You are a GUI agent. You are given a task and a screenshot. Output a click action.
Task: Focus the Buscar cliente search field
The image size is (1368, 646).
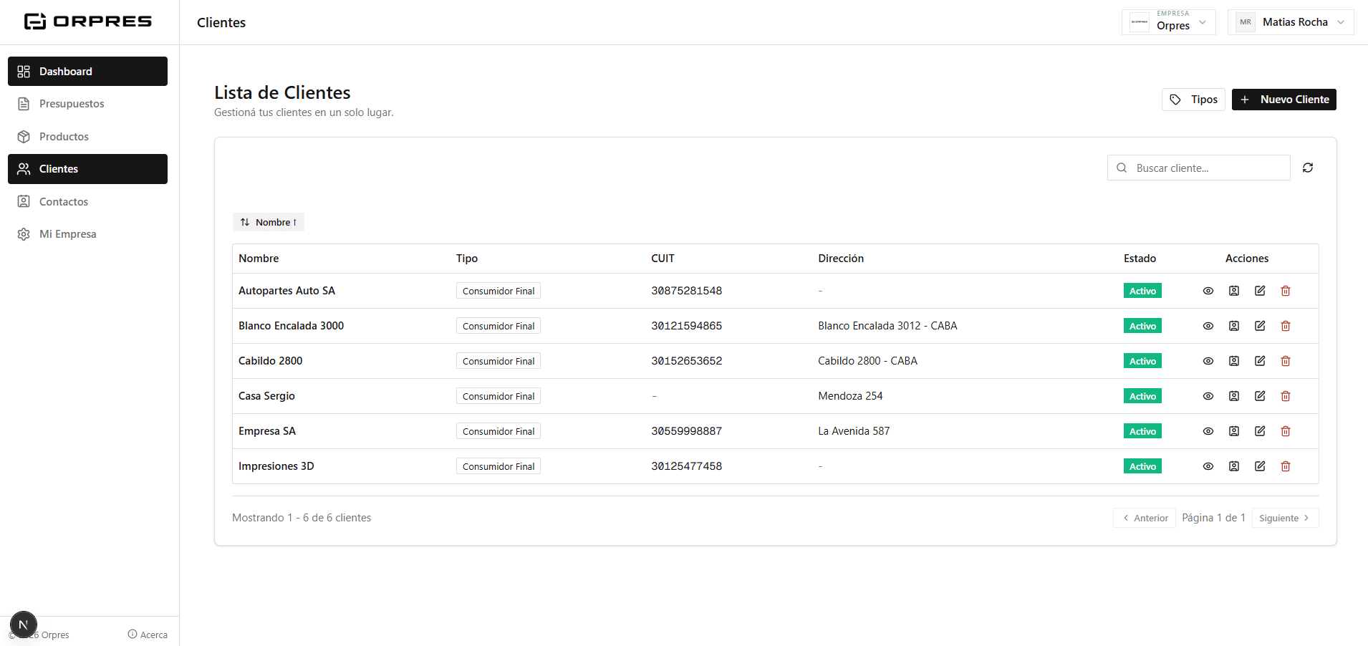(1199, 168)
